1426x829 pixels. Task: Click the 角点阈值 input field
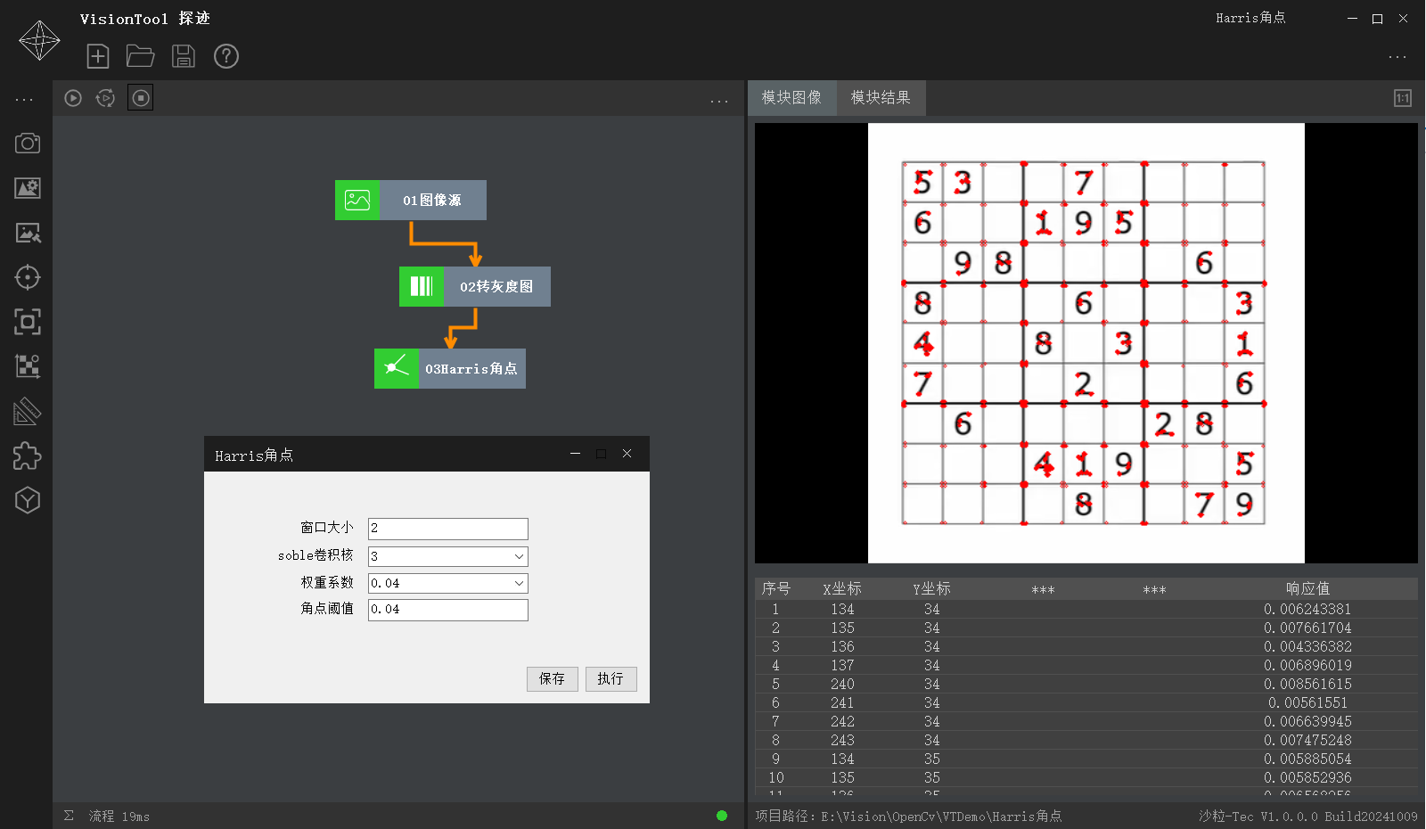[x=448, y=610]
